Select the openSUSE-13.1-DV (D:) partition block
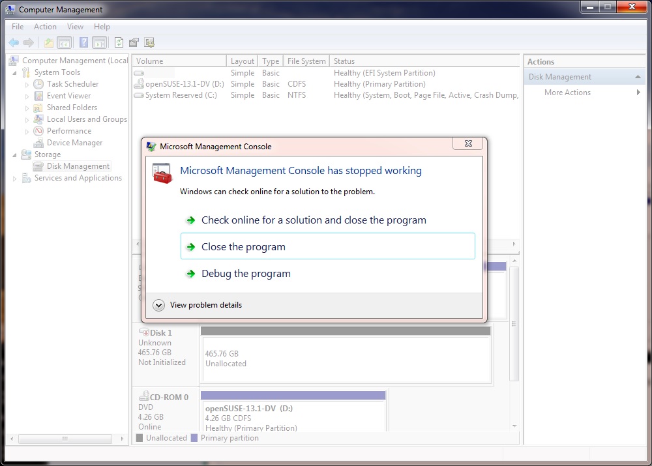Screen dimensions: 652x466 click(x=293, y=411)
